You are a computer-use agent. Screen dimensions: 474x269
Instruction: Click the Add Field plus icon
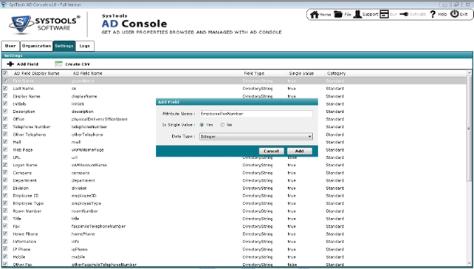click(x=10, y=64)
